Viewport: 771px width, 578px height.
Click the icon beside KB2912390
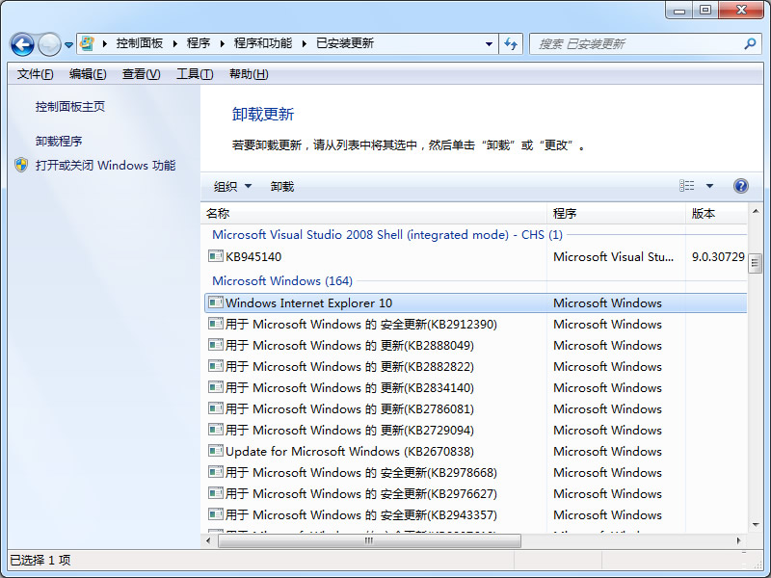(215, 324)
